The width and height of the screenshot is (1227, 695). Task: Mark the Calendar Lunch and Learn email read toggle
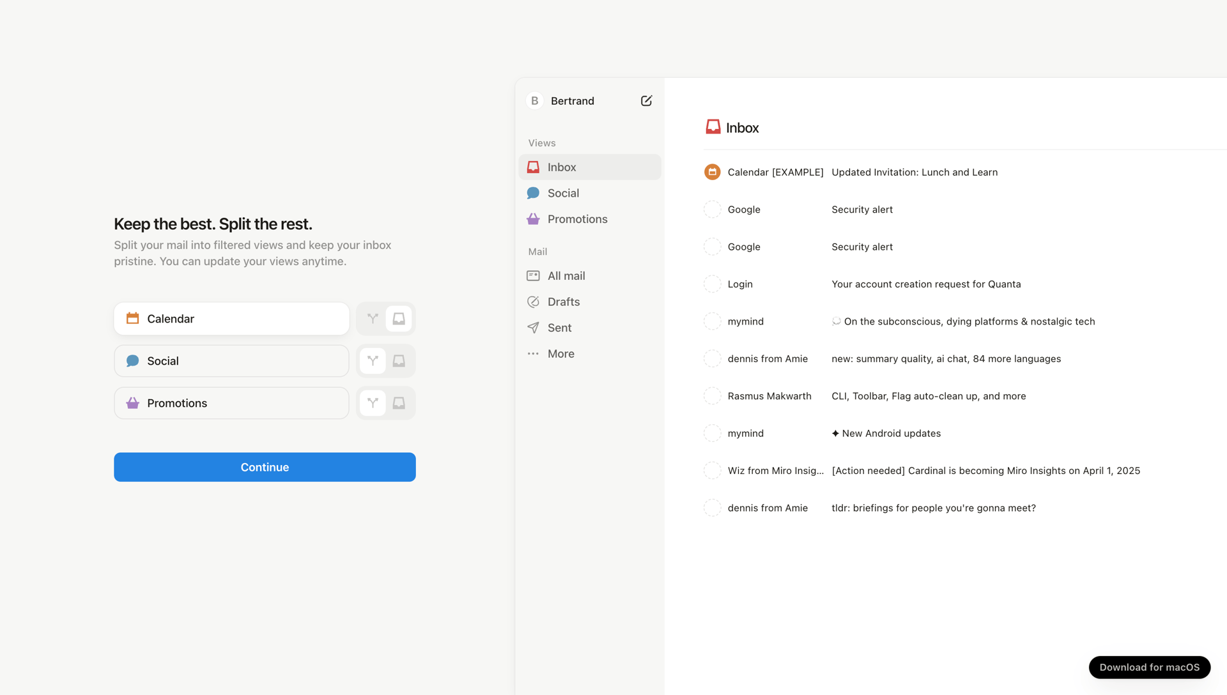click(x=712, y=172)
